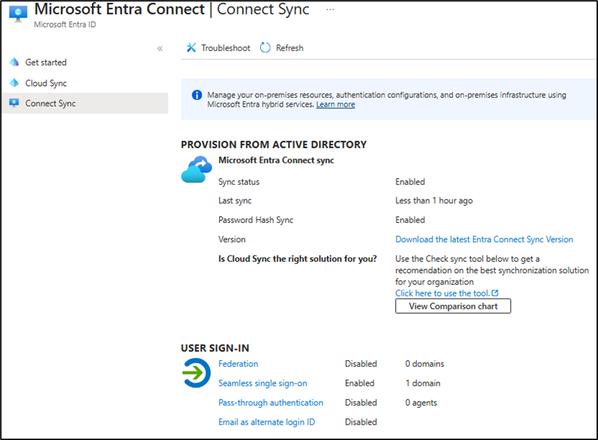The width and height of the screenshot is (598, 440).
Task: Open the ellipsis more options menu
Action: 330,10
